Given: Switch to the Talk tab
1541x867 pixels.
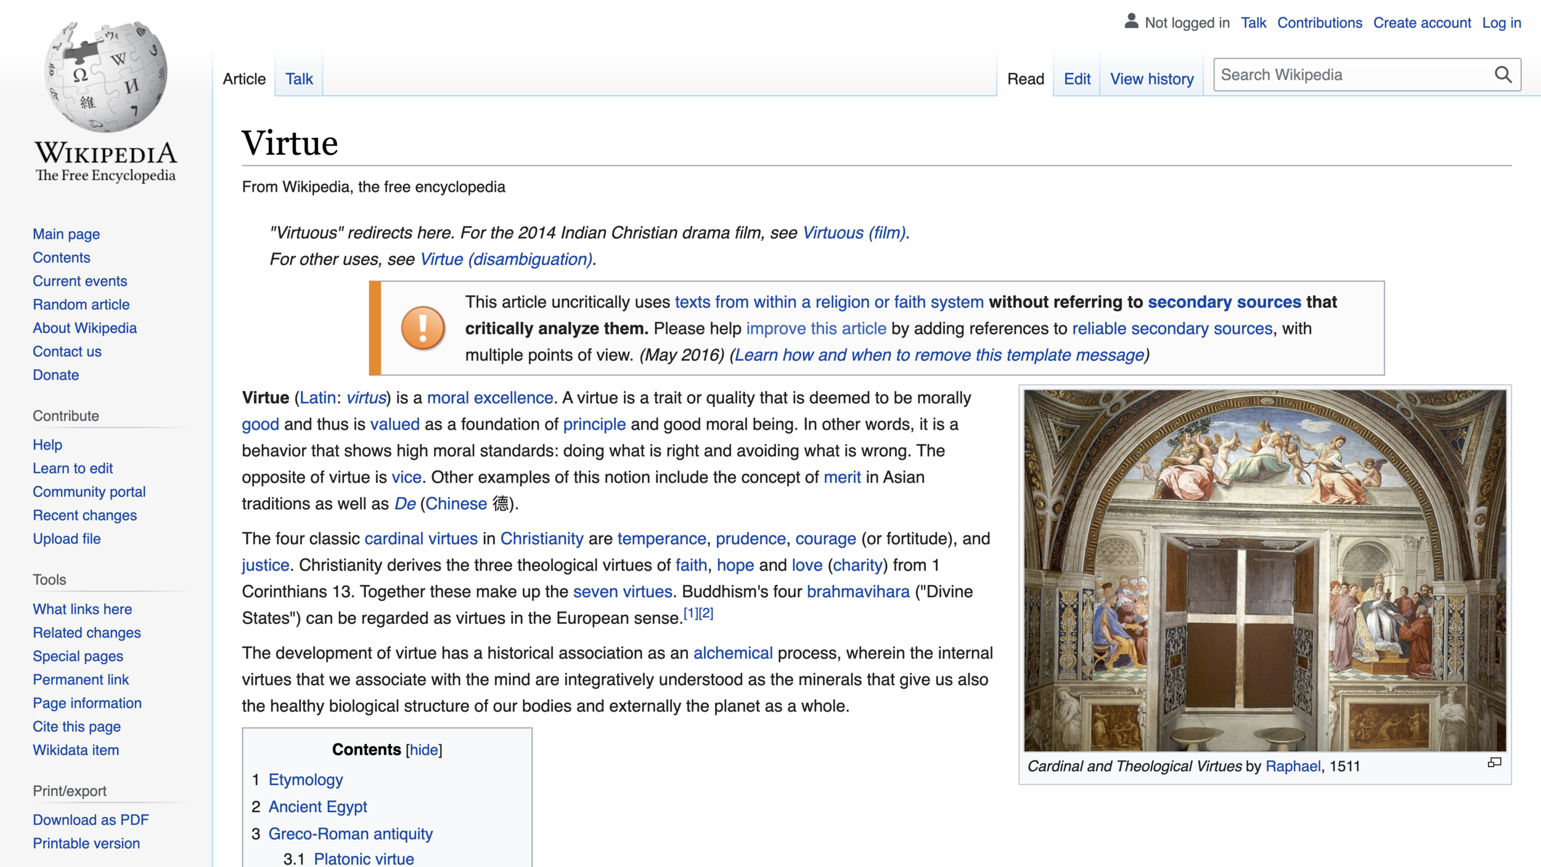Looking at the screenshot, I should point(299,79).
